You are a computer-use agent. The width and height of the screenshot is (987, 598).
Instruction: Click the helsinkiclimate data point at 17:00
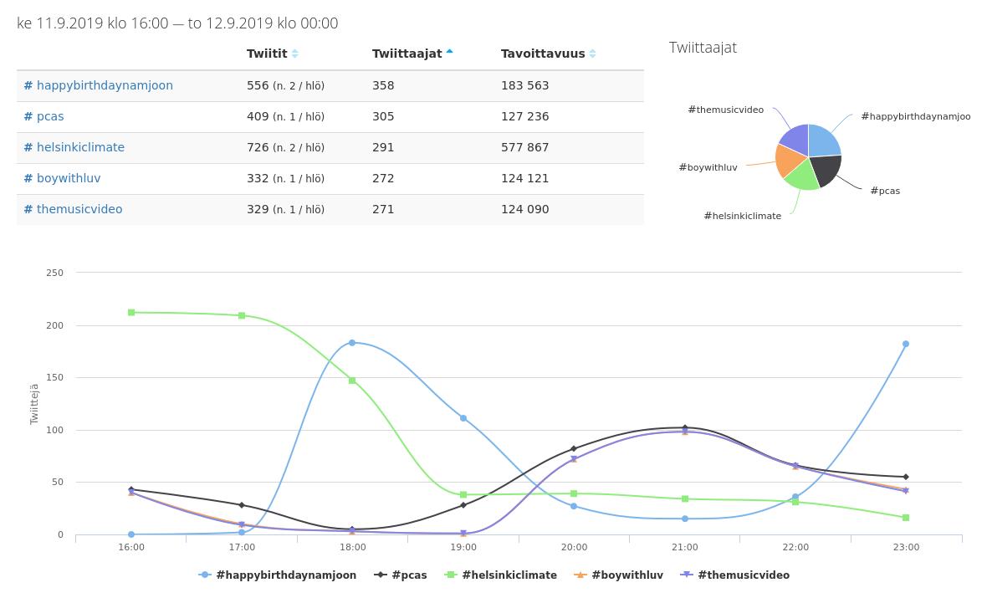tap(242, 315)
